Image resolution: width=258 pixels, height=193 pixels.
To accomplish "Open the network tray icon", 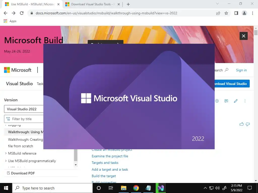I will pyautogui.click(x=211, y=188).
